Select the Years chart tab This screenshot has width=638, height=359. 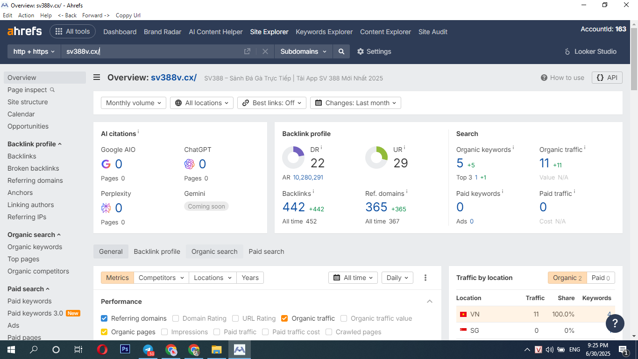pyautogui.click(x=250, y=278)
